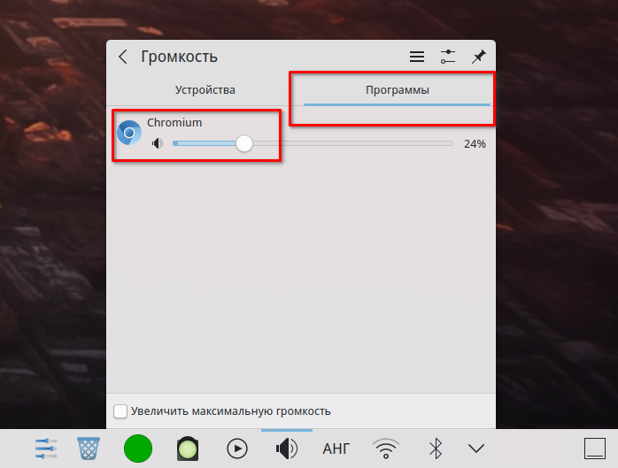Switch to the Устройства tab
The image size is (618, 468).
point(205,90)
